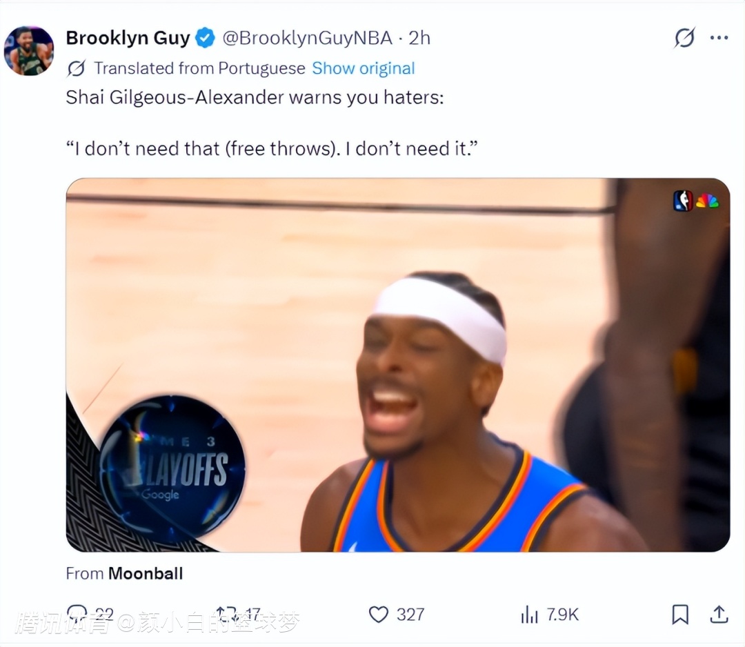Open Brooklyn Guy's profile avatar
745x647 pixels.
pyautogui.click(x=29, y=51)
